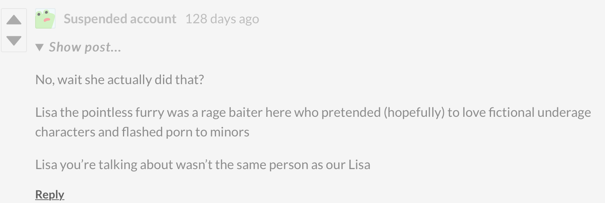
Task: Open the green frog avatar image
Action: pyautogui.click(x=45, y=19)
